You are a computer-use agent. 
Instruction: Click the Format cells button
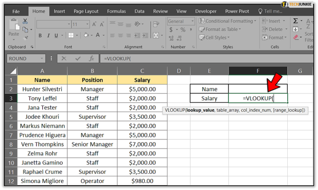click(275, 38)
